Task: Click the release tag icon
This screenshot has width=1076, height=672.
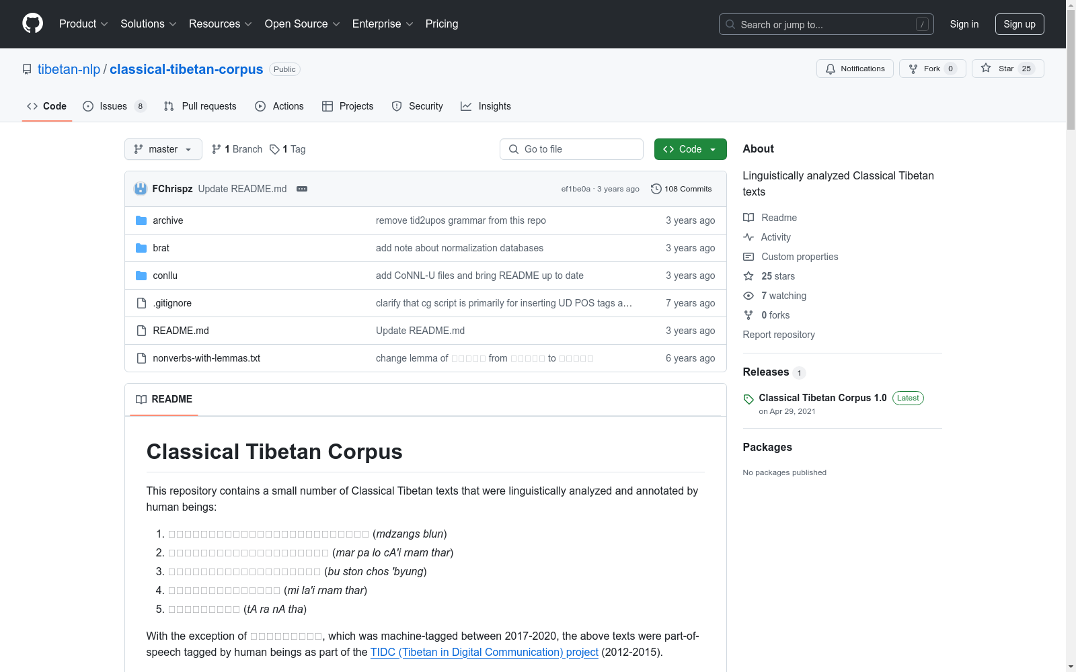Action: [748, 399]
